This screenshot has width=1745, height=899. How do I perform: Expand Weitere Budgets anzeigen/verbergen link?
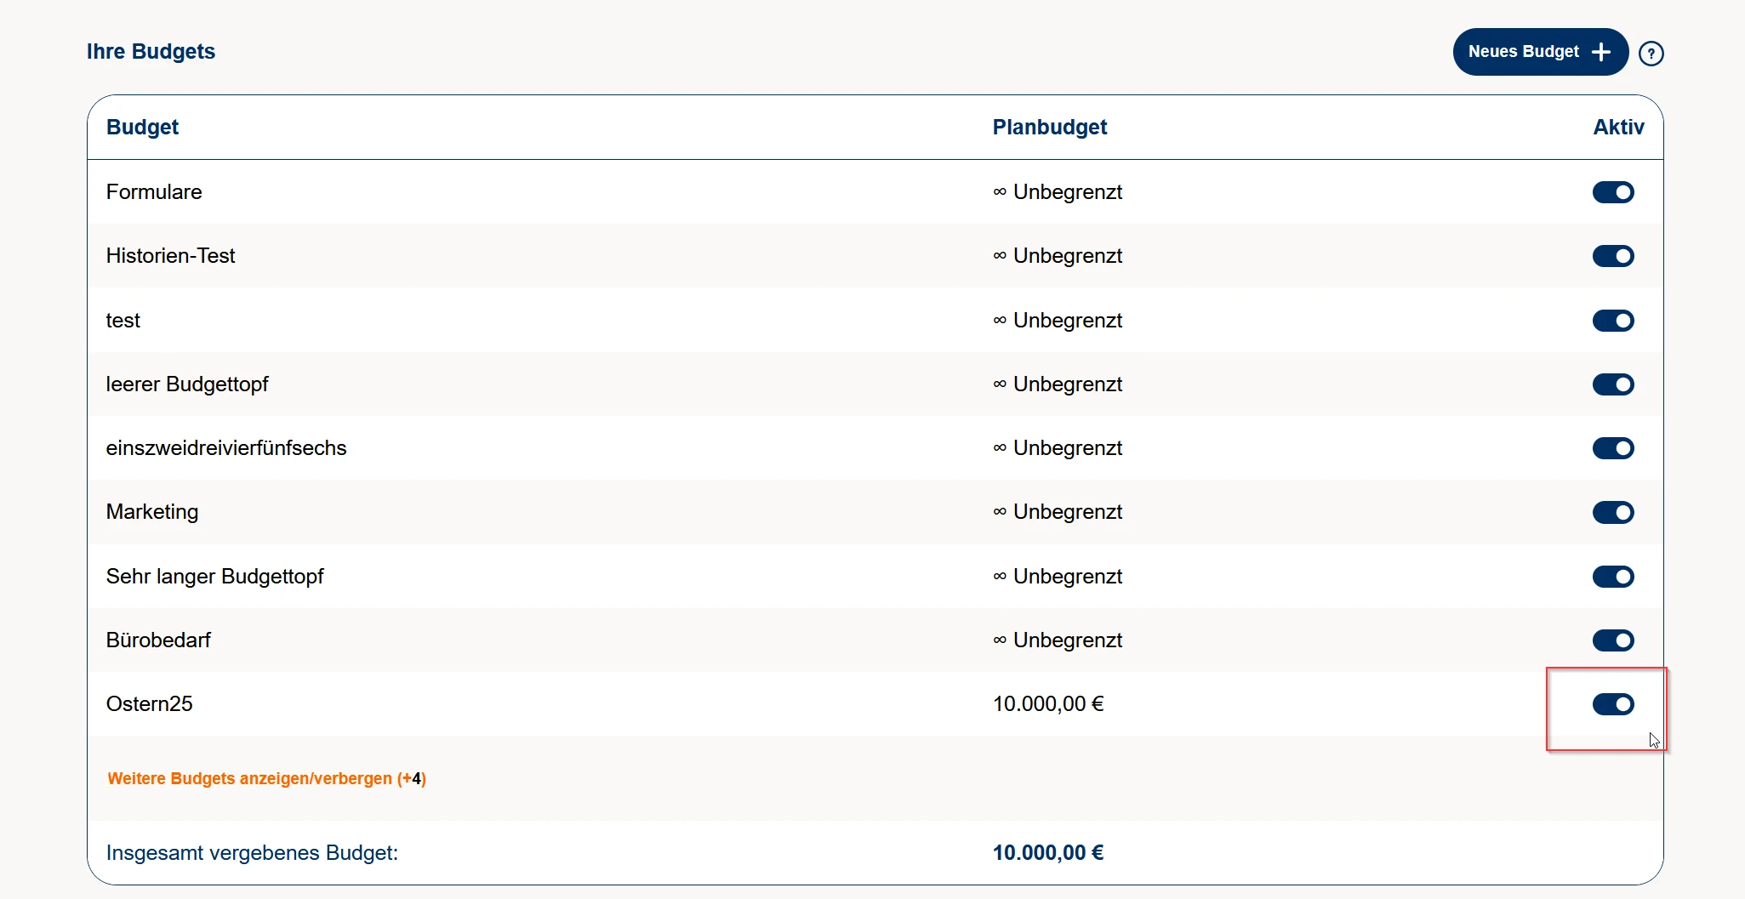266,778
